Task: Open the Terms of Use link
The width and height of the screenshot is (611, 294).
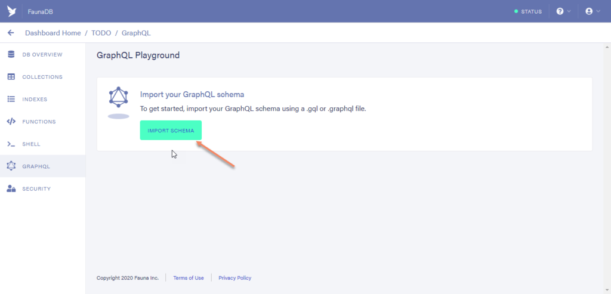Action: (189, 278)
